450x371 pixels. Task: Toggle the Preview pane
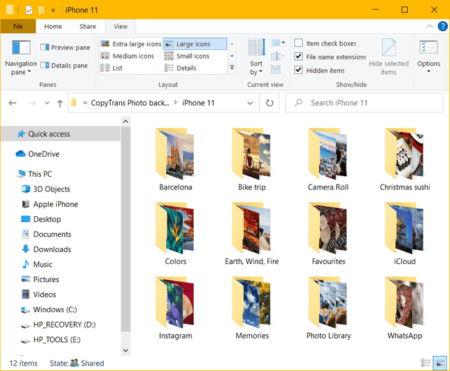(65, 47)
